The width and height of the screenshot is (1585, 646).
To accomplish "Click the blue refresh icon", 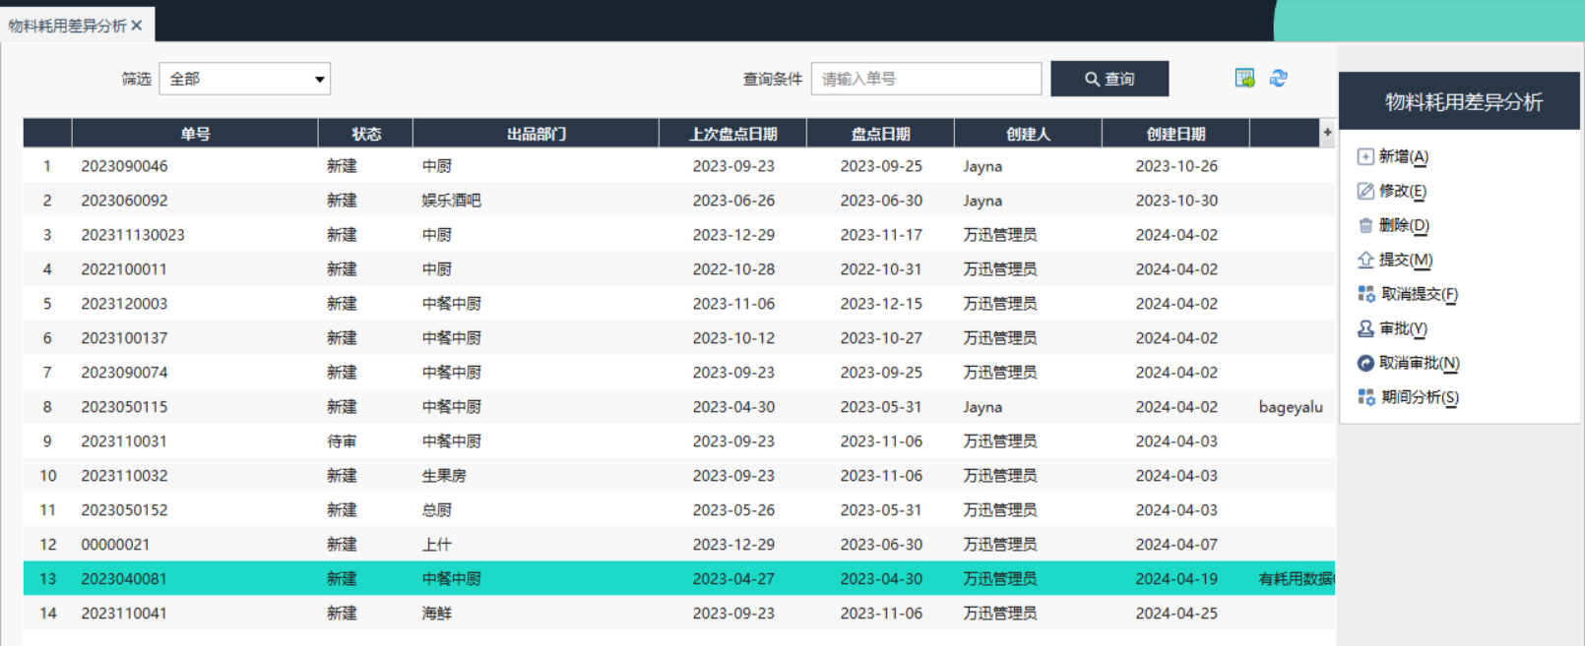I will click(1278, 79).
